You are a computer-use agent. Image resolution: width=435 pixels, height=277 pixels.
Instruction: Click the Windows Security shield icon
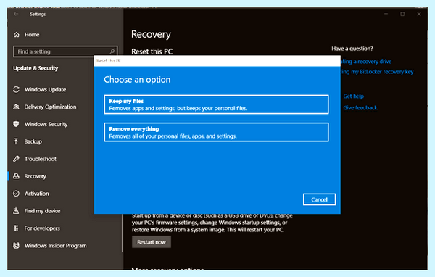click(17, 124)
